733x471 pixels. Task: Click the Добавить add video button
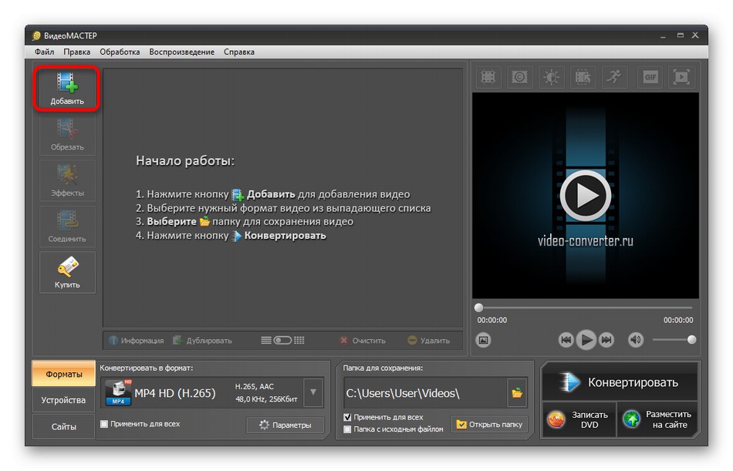67,89
